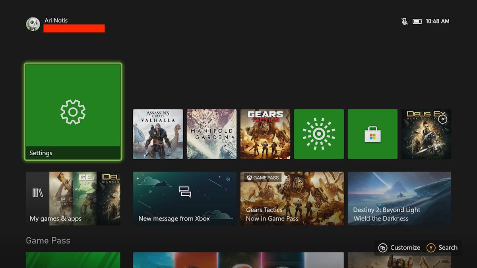The width and height of the screenshot is (477, 268).
Task: Click the displayed clock time
Action: click(x=438, y=21)
